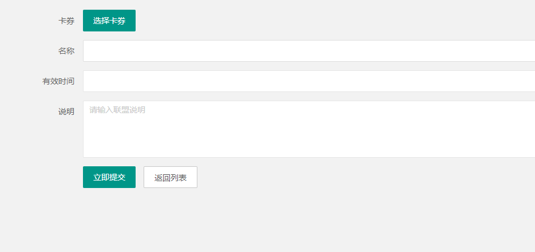The height and width of the screenshot is (252, 535).
Task: Select the empty box right of 有效时间
Action: [x=309, y=81]
